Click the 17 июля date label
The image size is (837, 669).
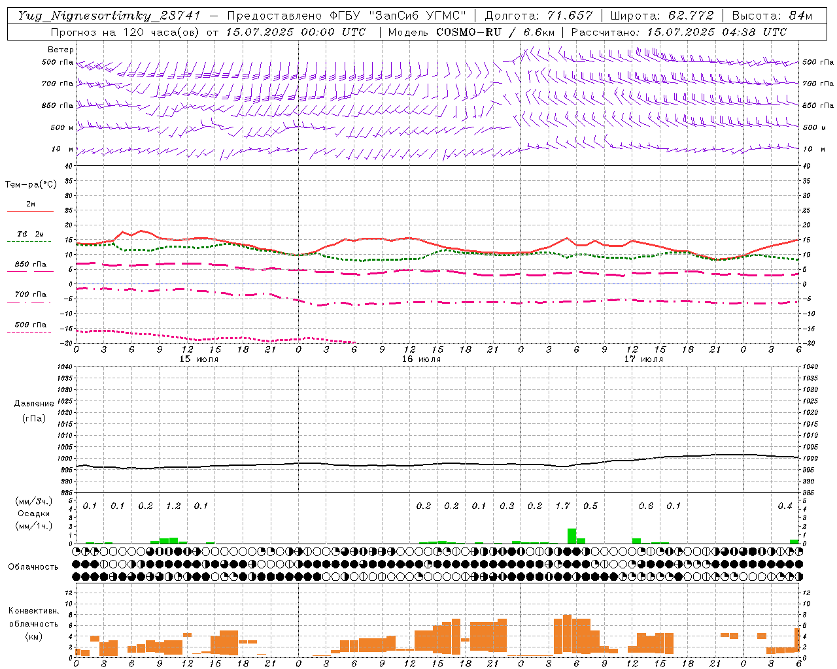(x=643, y=359)
